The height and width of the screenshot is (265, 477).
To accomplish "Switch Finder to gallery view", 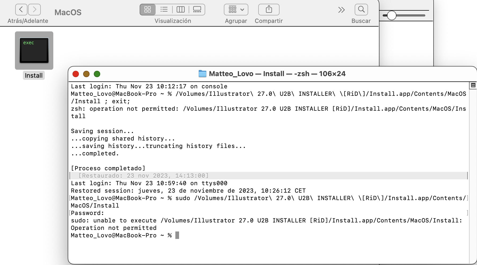I will click(x=197, y=10).
